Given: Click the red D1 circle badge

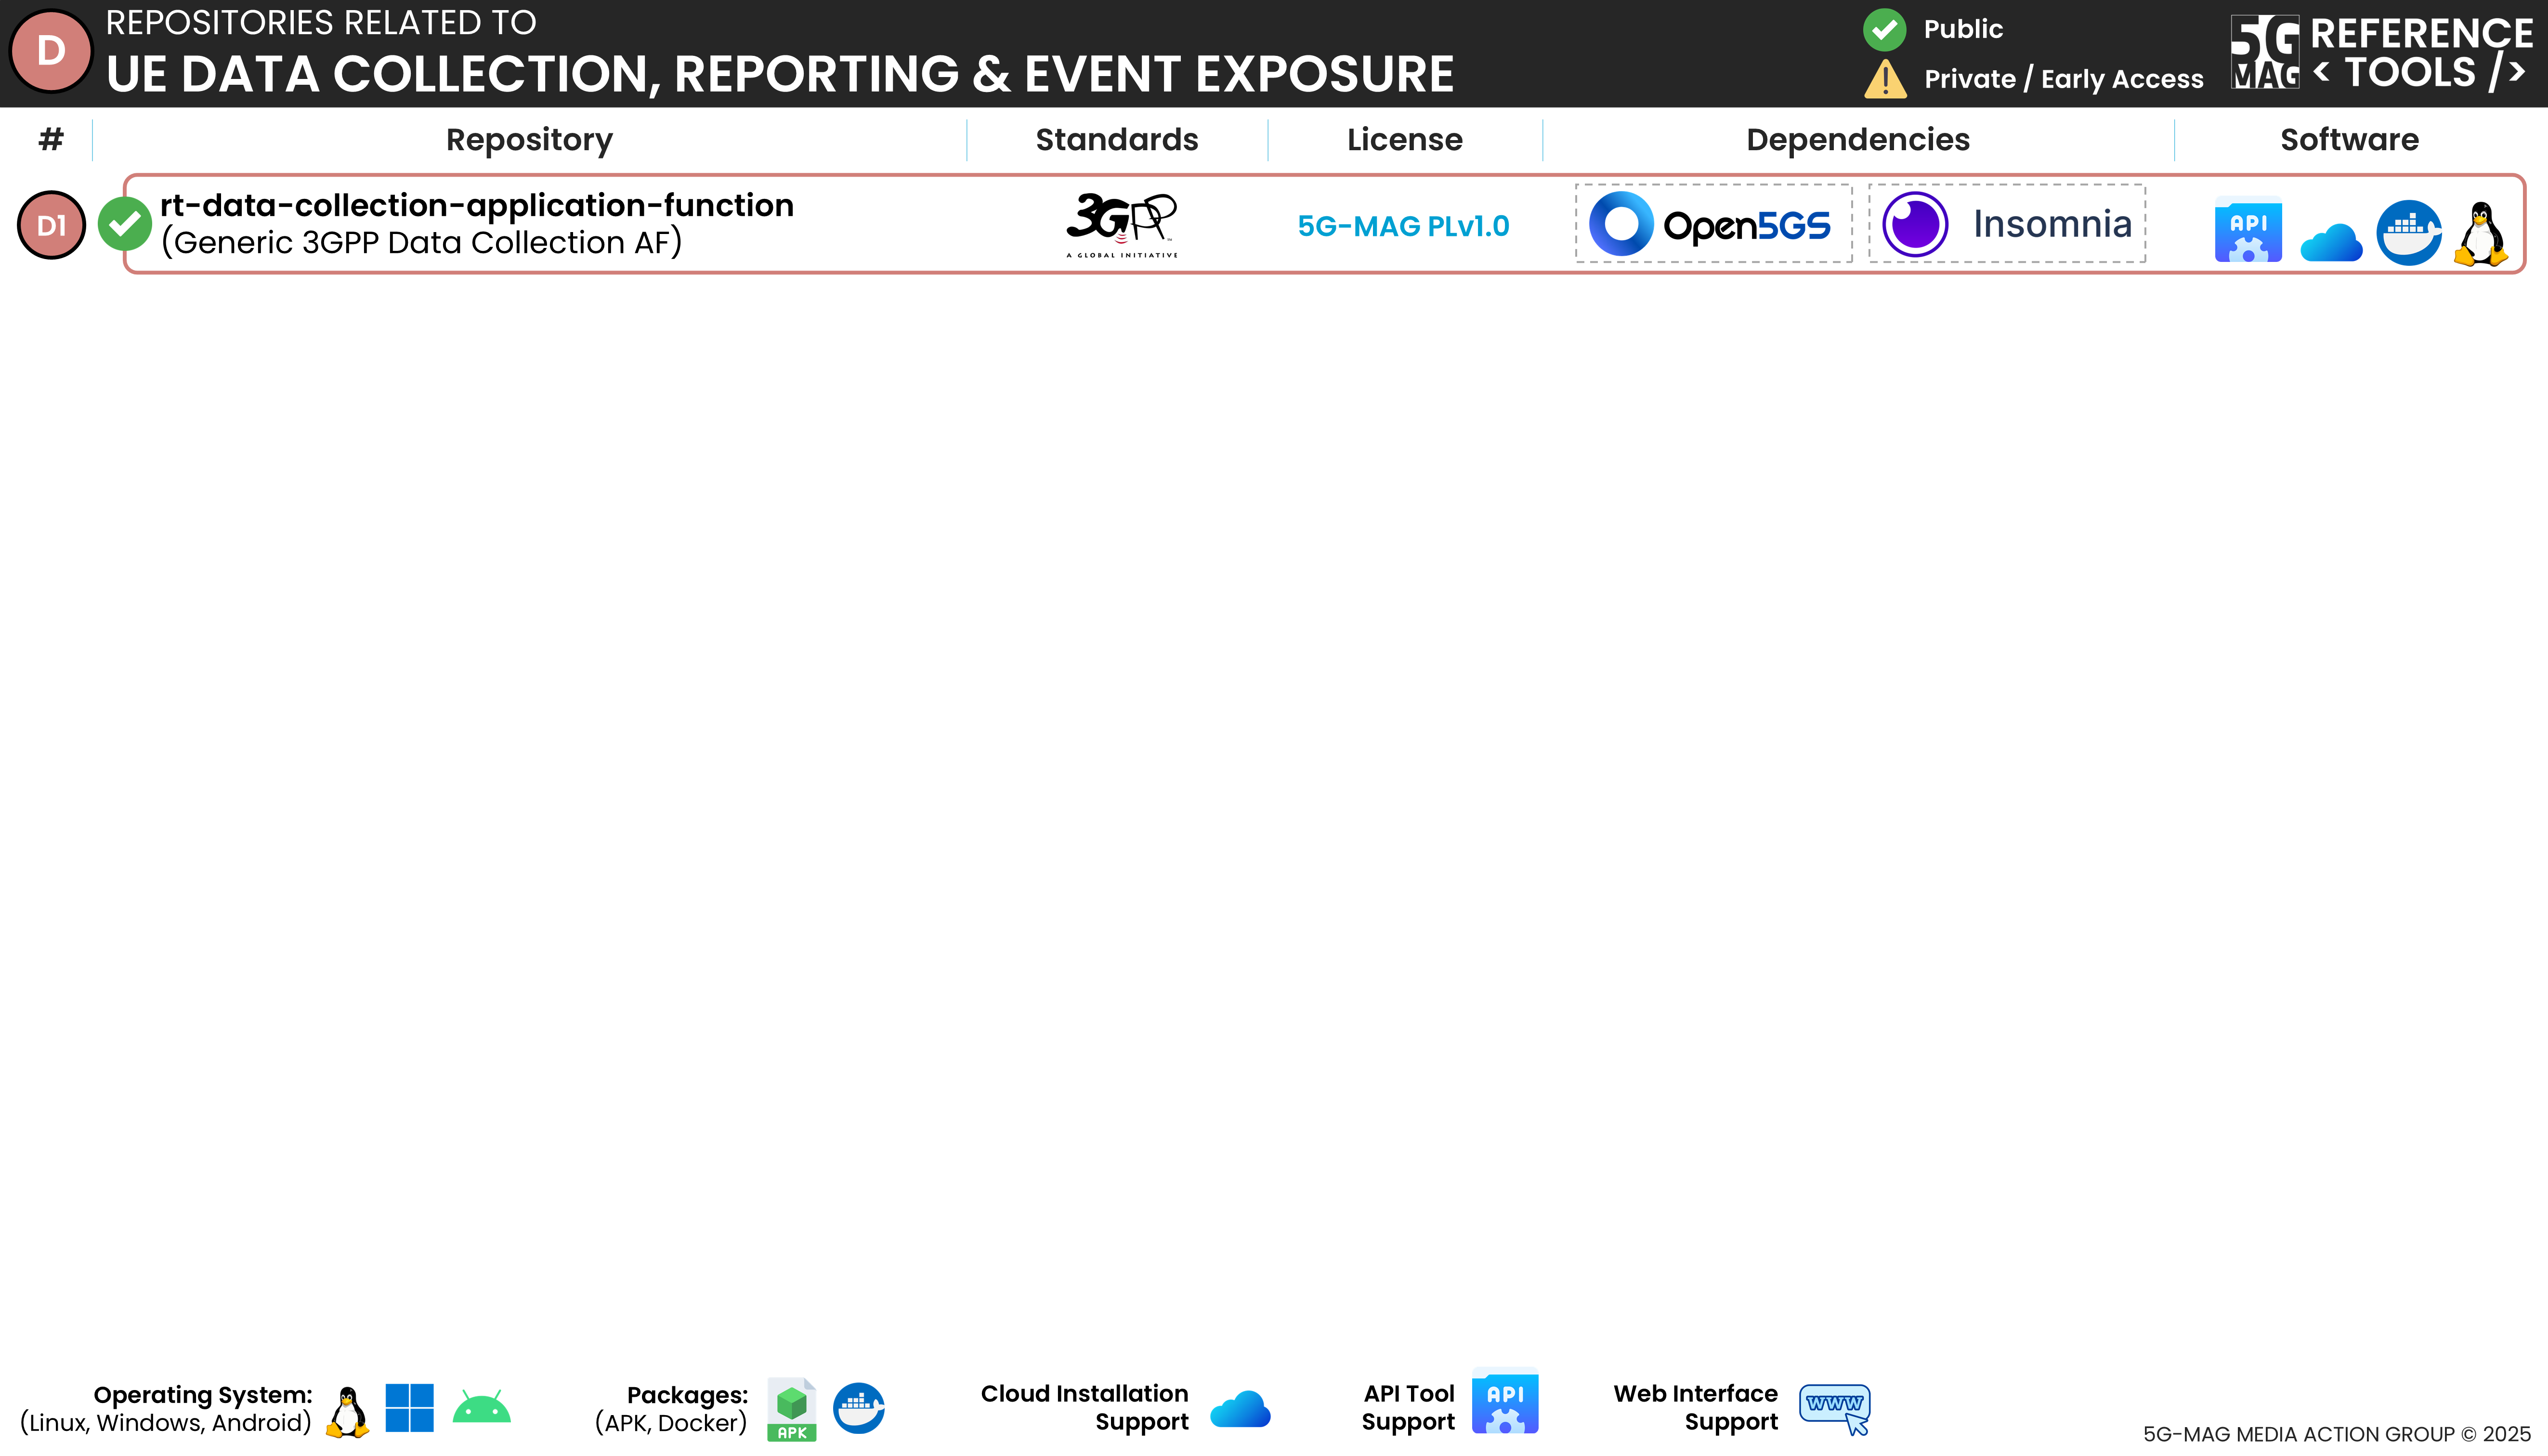Looking at the screenshot, I should 51,225.
